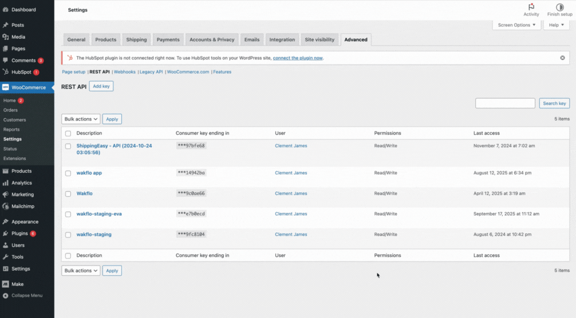Click the bottom Settings sliders icon

click(6, 268)
